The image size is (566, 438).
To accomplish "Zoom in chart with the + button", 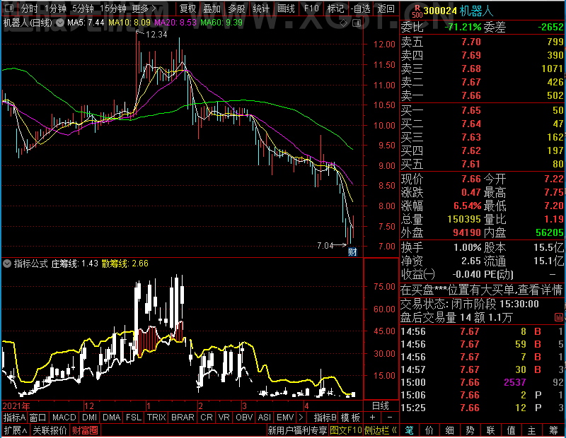I will 373,418.
